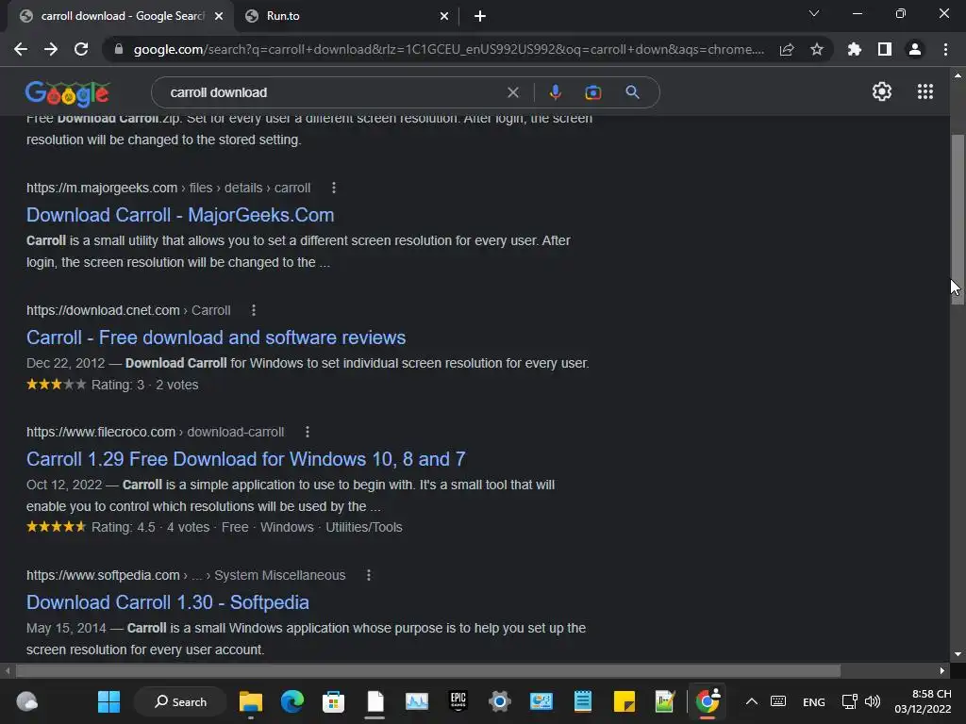Click the scroll up arrow
The height and width of the screenshot is (724, 966).
(958, 75)
